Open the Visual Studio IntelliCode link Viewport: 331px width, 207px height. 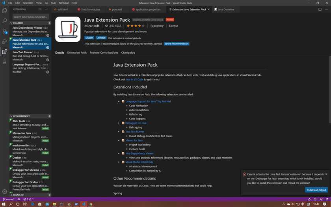click(139, 162)
